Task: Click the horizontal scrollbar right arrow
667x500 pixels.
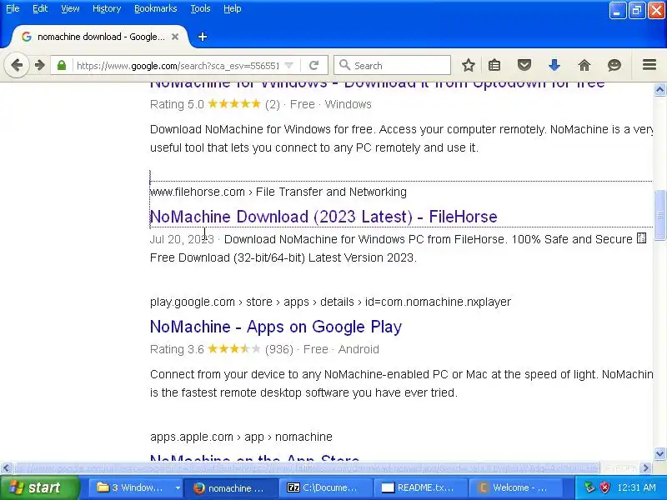Action: point(646,468)
